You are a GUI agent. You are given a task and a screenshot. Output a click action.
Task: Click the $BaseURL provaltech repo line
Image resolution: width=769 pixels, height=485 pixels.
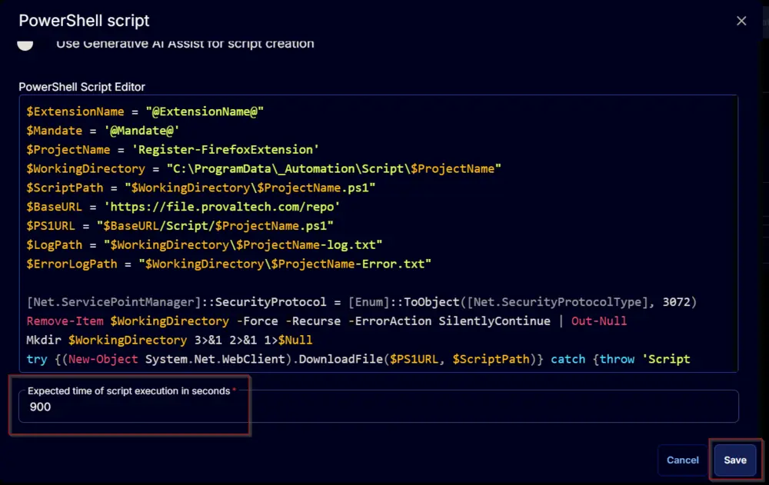point(184,207)
